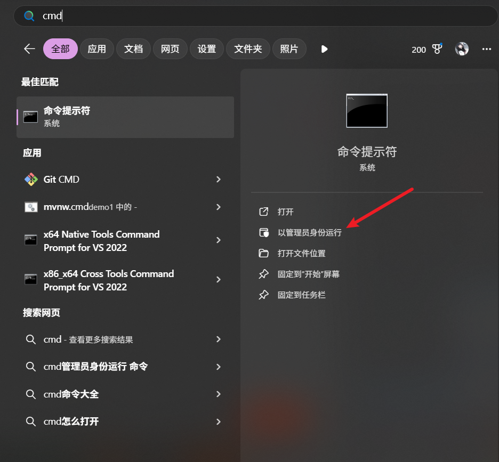Click search icon beside cmd管理员身份运行 命令
This screenshot has width=499, height=462.
pyautogui.click(x=31, y=367)
